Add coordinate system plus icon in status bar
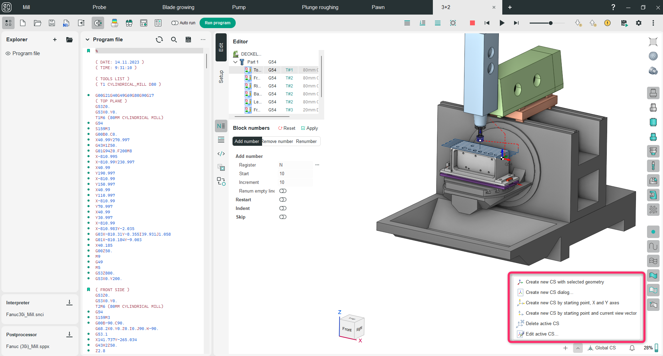Screen dimensions: 663x356 [x=565, y=348]
